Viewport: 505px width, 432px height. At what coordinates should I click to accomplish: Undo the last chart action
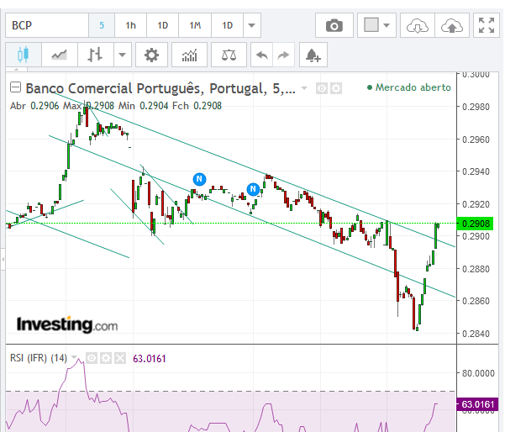(262, 55)
